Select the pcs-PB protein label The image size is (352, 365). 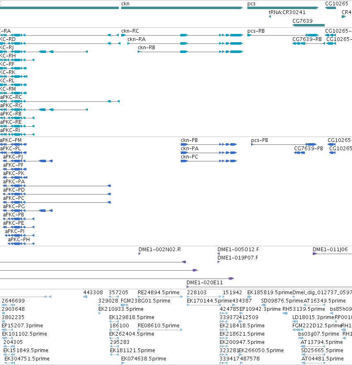259,140
